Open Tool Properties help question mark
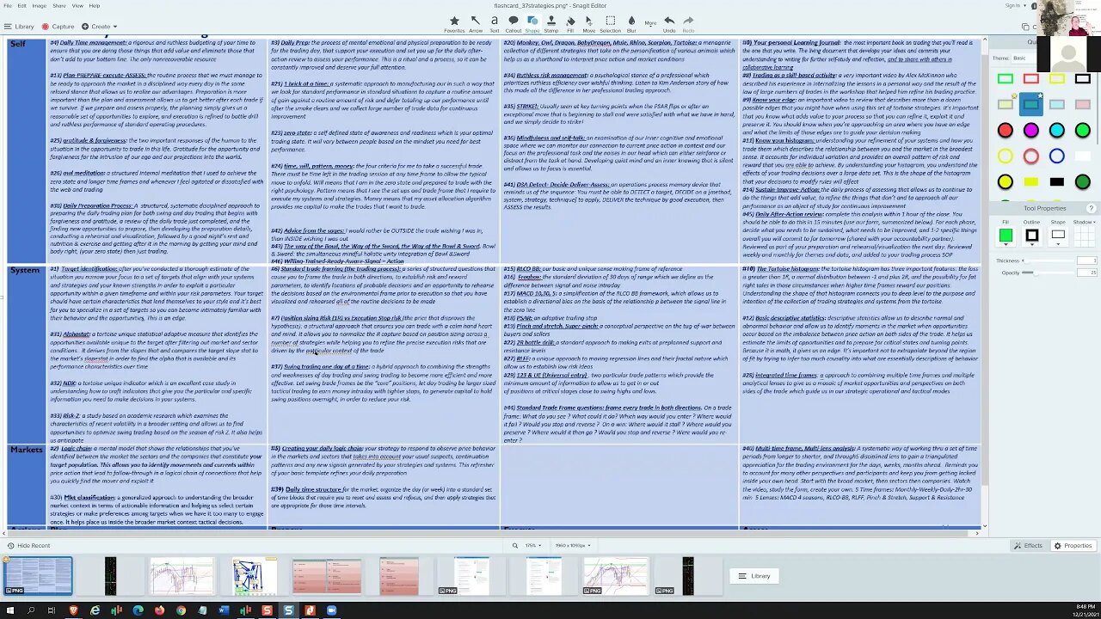Screen dimensions: 1101x619 (x=1092, y=208)
